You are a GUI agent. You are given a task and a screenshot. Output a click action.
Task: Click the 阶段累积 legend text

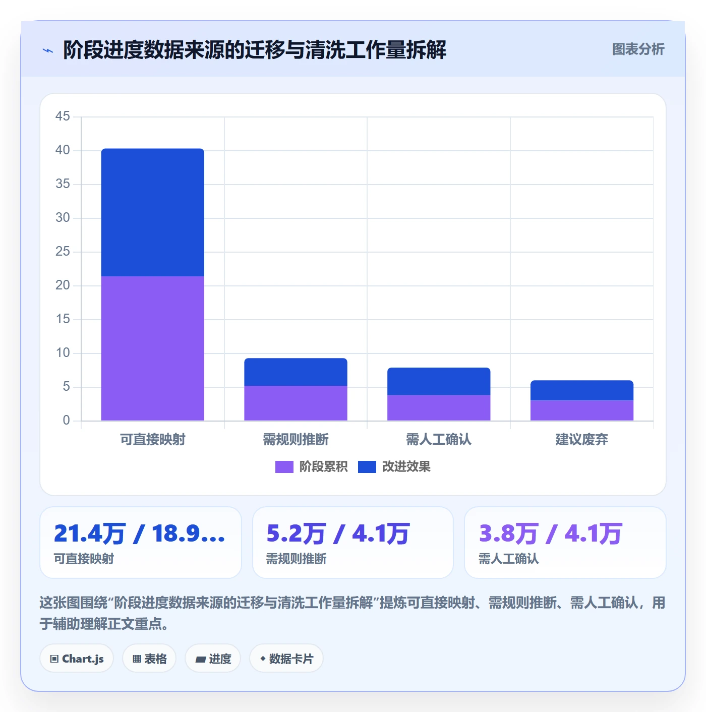[x=323, y=467]
